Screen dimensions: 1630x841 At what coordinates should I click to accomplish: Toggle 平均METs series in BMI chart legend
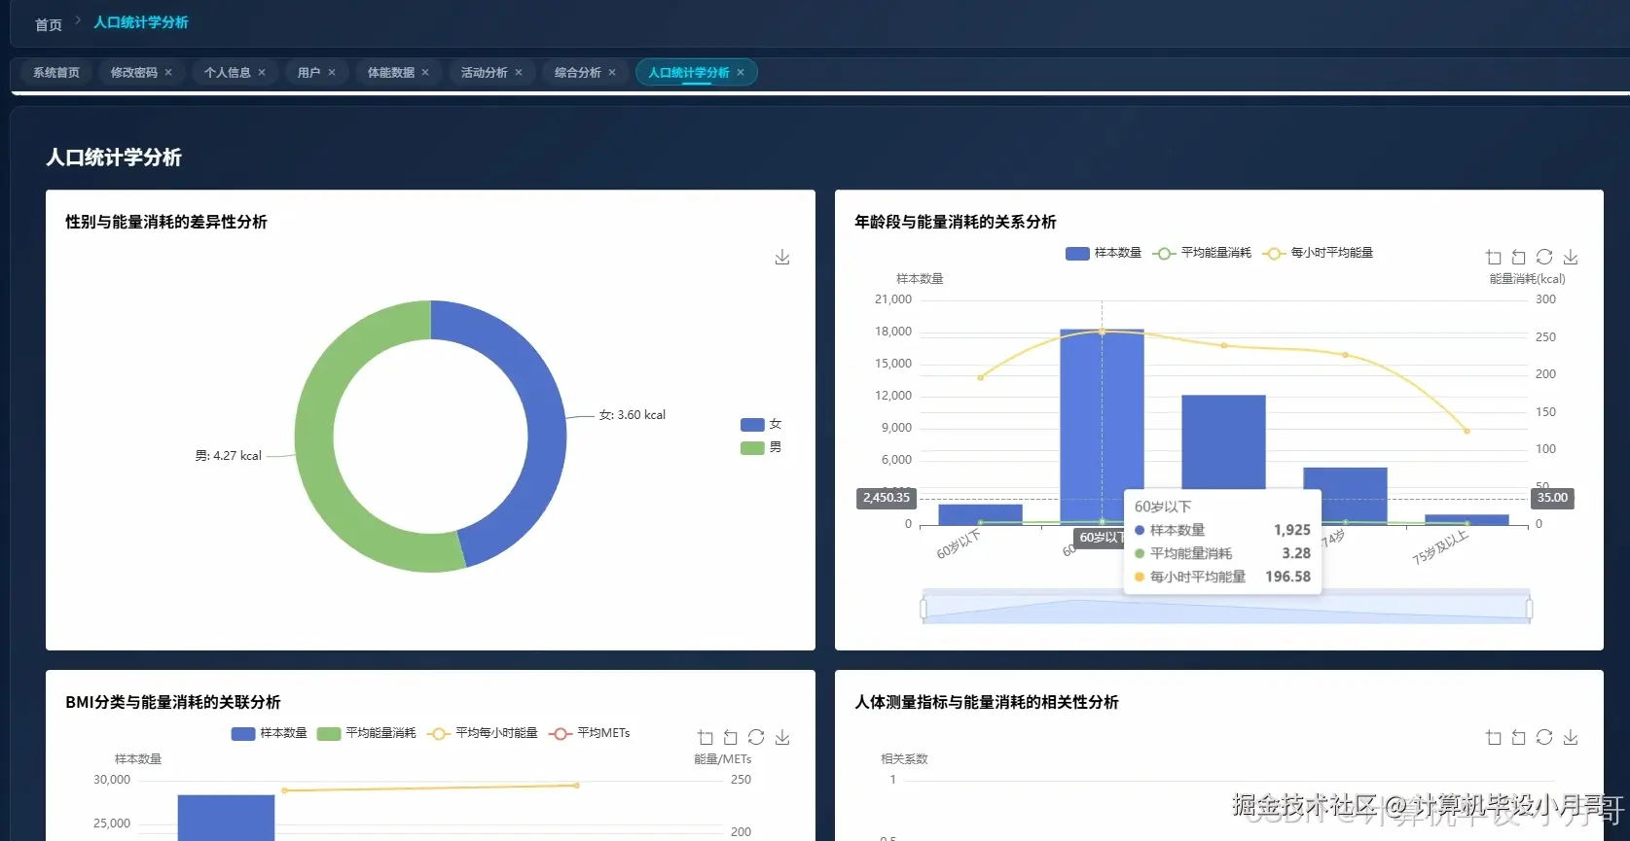(x=590, y=733)
